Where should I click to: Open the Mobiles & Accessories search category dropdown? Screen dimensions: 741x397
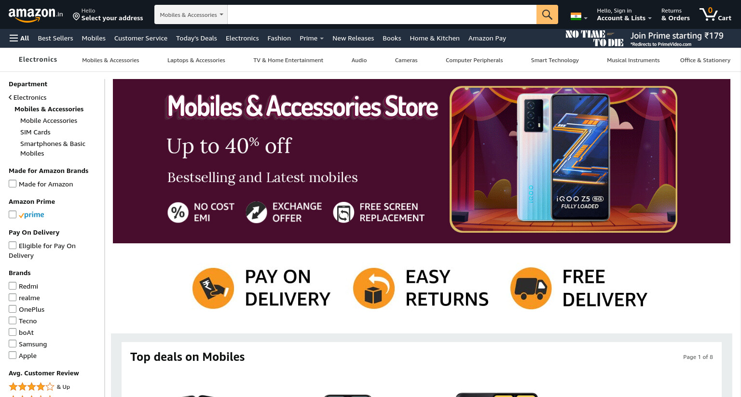(191, 14)
